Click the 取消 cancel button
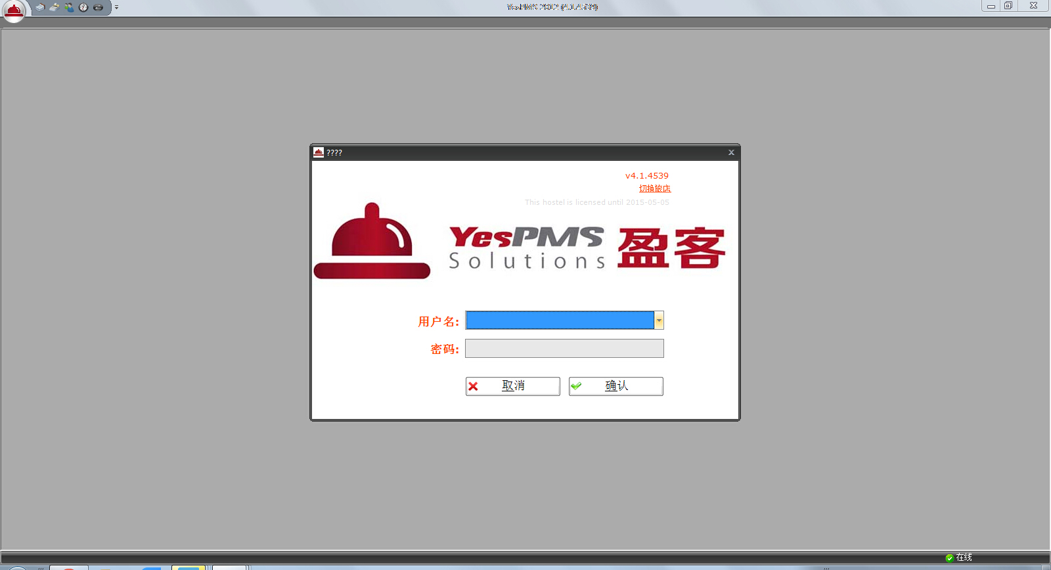Image resolution: width=1051 pixels, height=570 pixels. pyautogui.click(x=512, y=386)
